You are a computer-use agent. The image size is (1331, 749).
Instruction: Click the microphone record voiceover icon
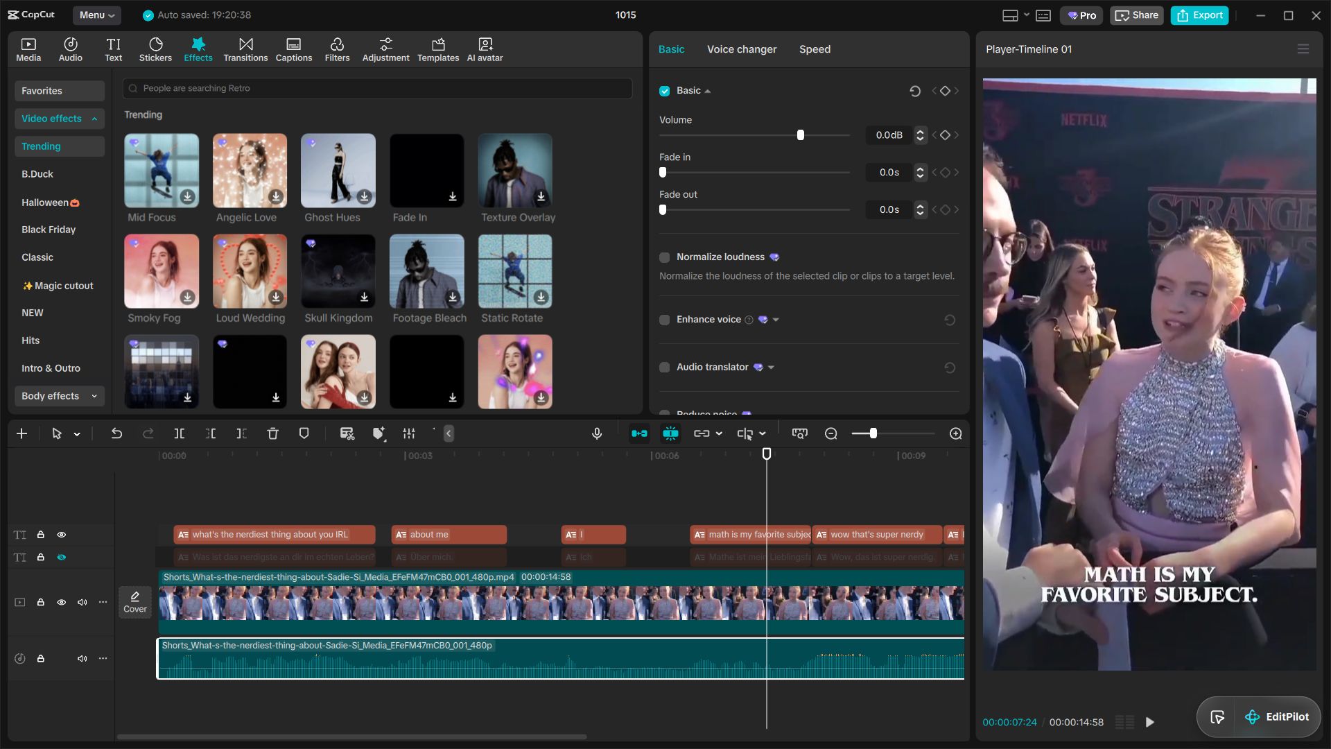pyautogui.click(x=597, y=433)
